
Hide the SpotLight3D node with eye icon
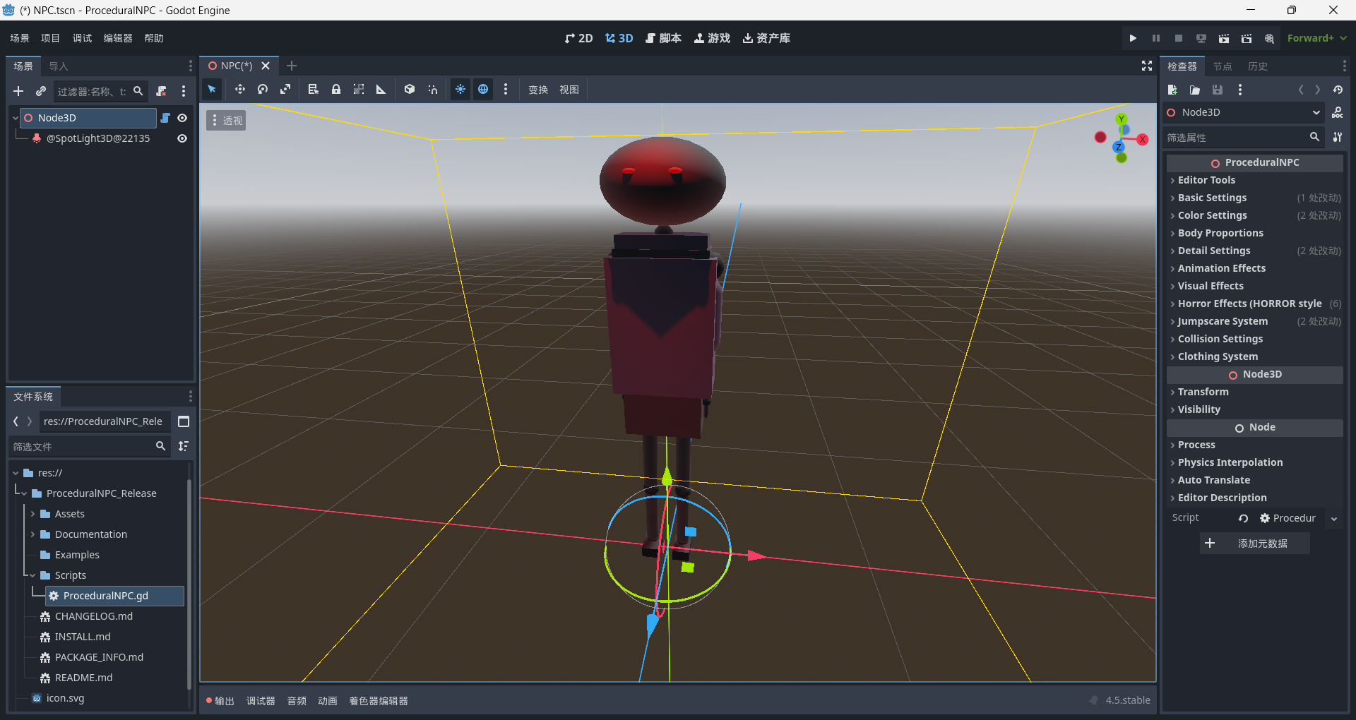click(x=182, y=138)
